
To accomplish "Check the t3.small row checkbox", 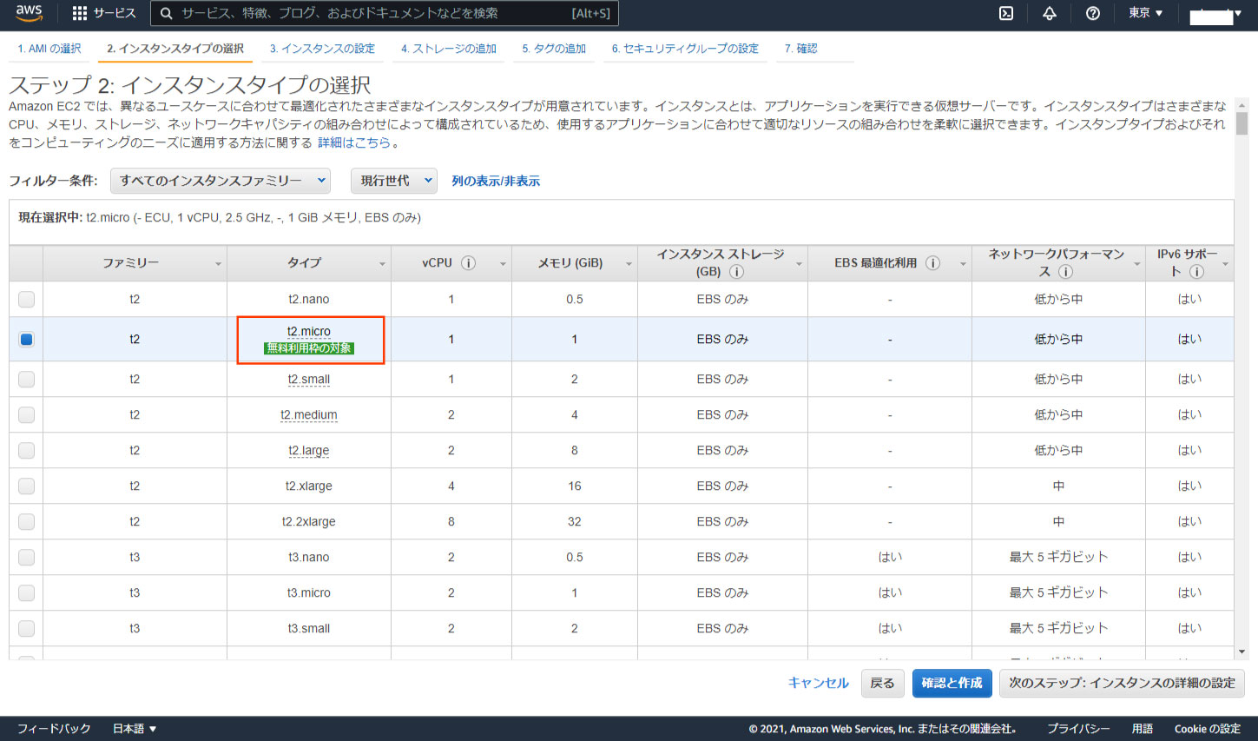I will (x=26, y=628).
